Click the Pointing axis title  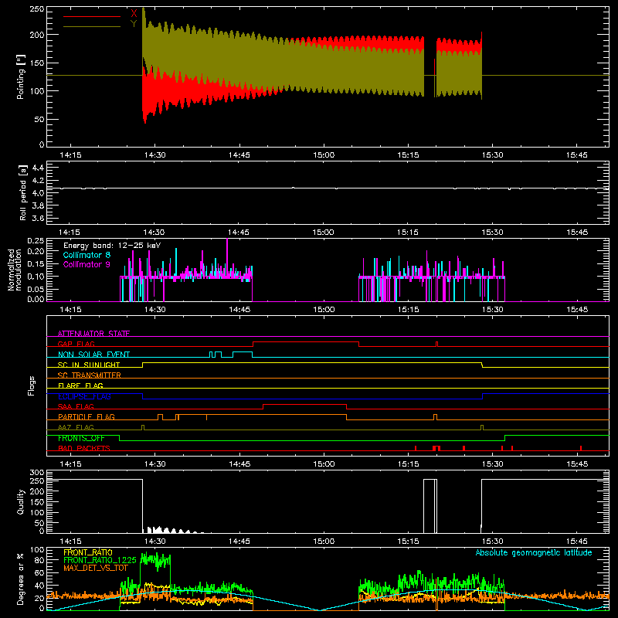[21, 76]
